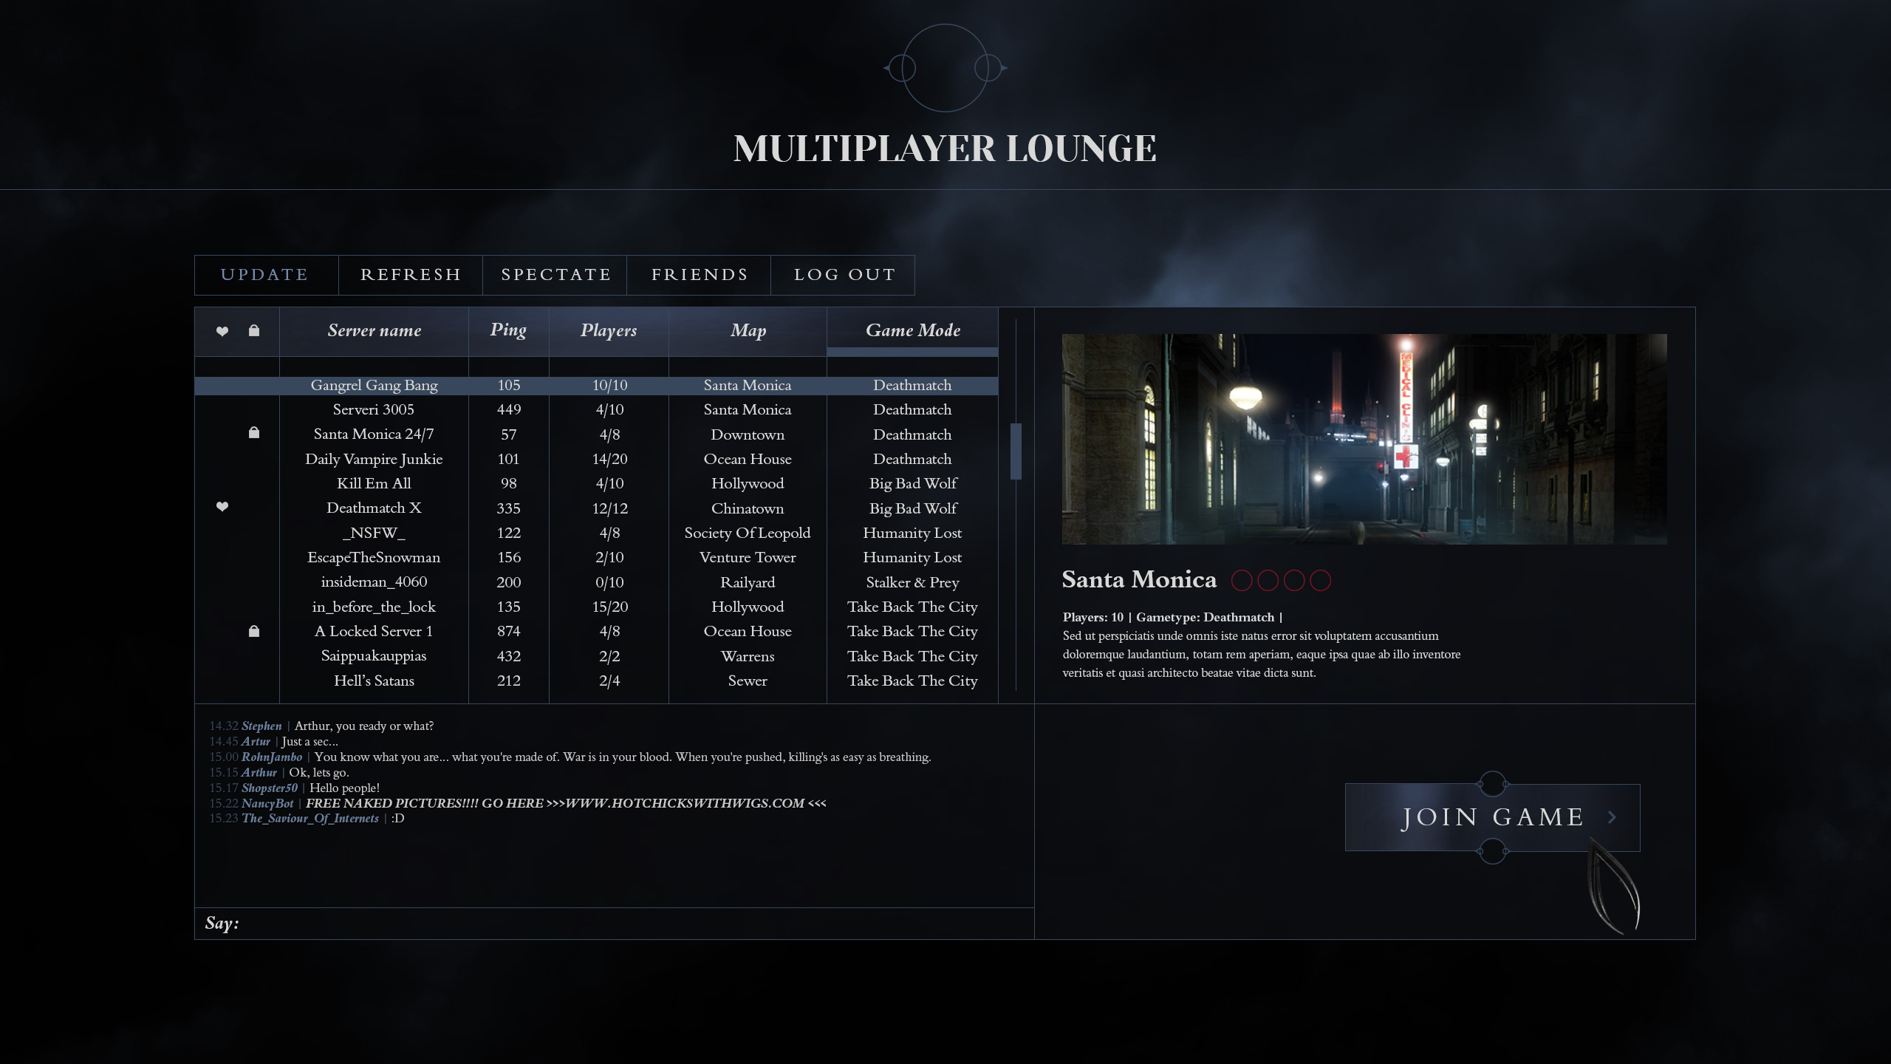Screen dimensions: 1891x1064
Task: Select the Daily Vampire Junkie server row
Action: [x=374, y=459]
